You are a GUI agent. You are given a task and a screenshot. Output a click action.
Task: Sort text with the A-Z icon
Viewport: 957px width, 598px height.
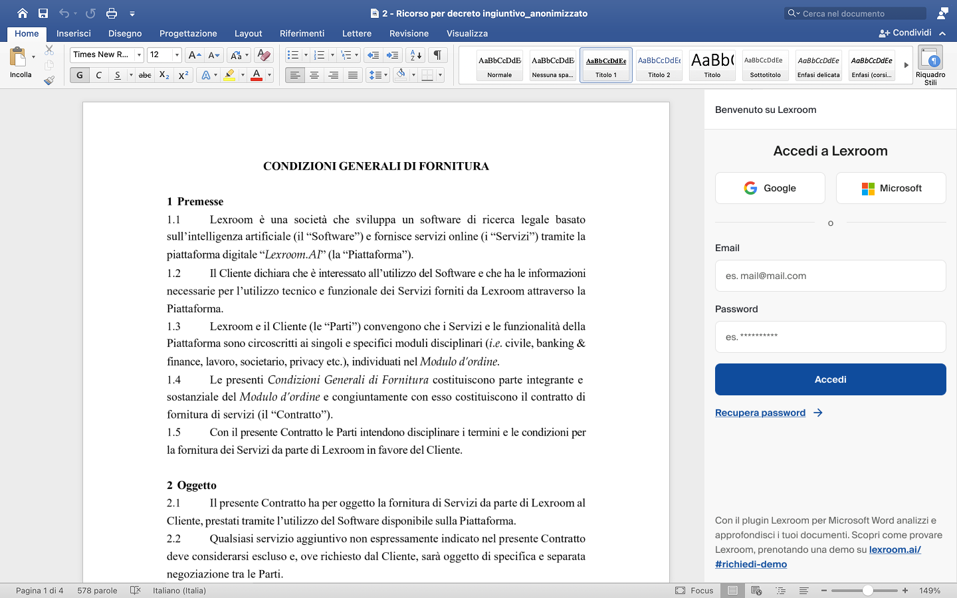coord(415,55)
